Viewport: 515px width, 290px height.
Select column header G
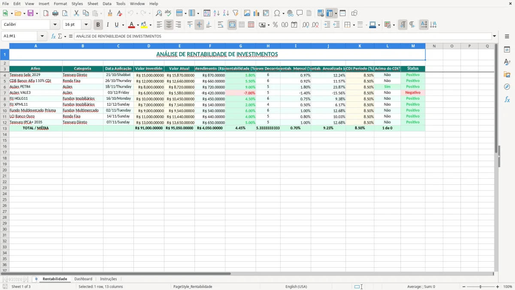[240, 46]
